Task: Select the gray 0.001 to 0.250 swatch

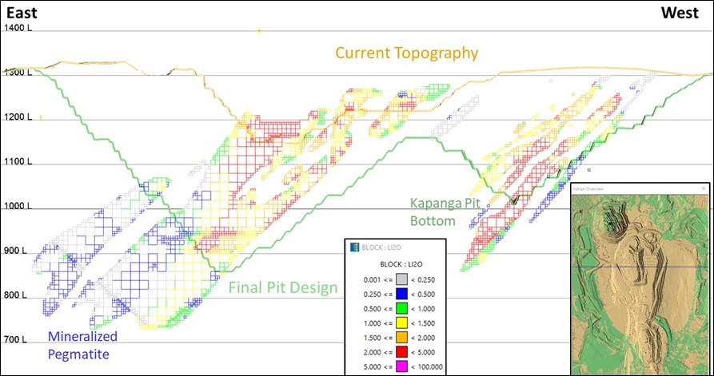Action: pyautogui.click(x=401, y=279)
